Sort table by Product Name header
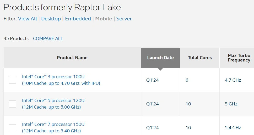The width and height of the screenshot is (254, 135). (72, 58)
